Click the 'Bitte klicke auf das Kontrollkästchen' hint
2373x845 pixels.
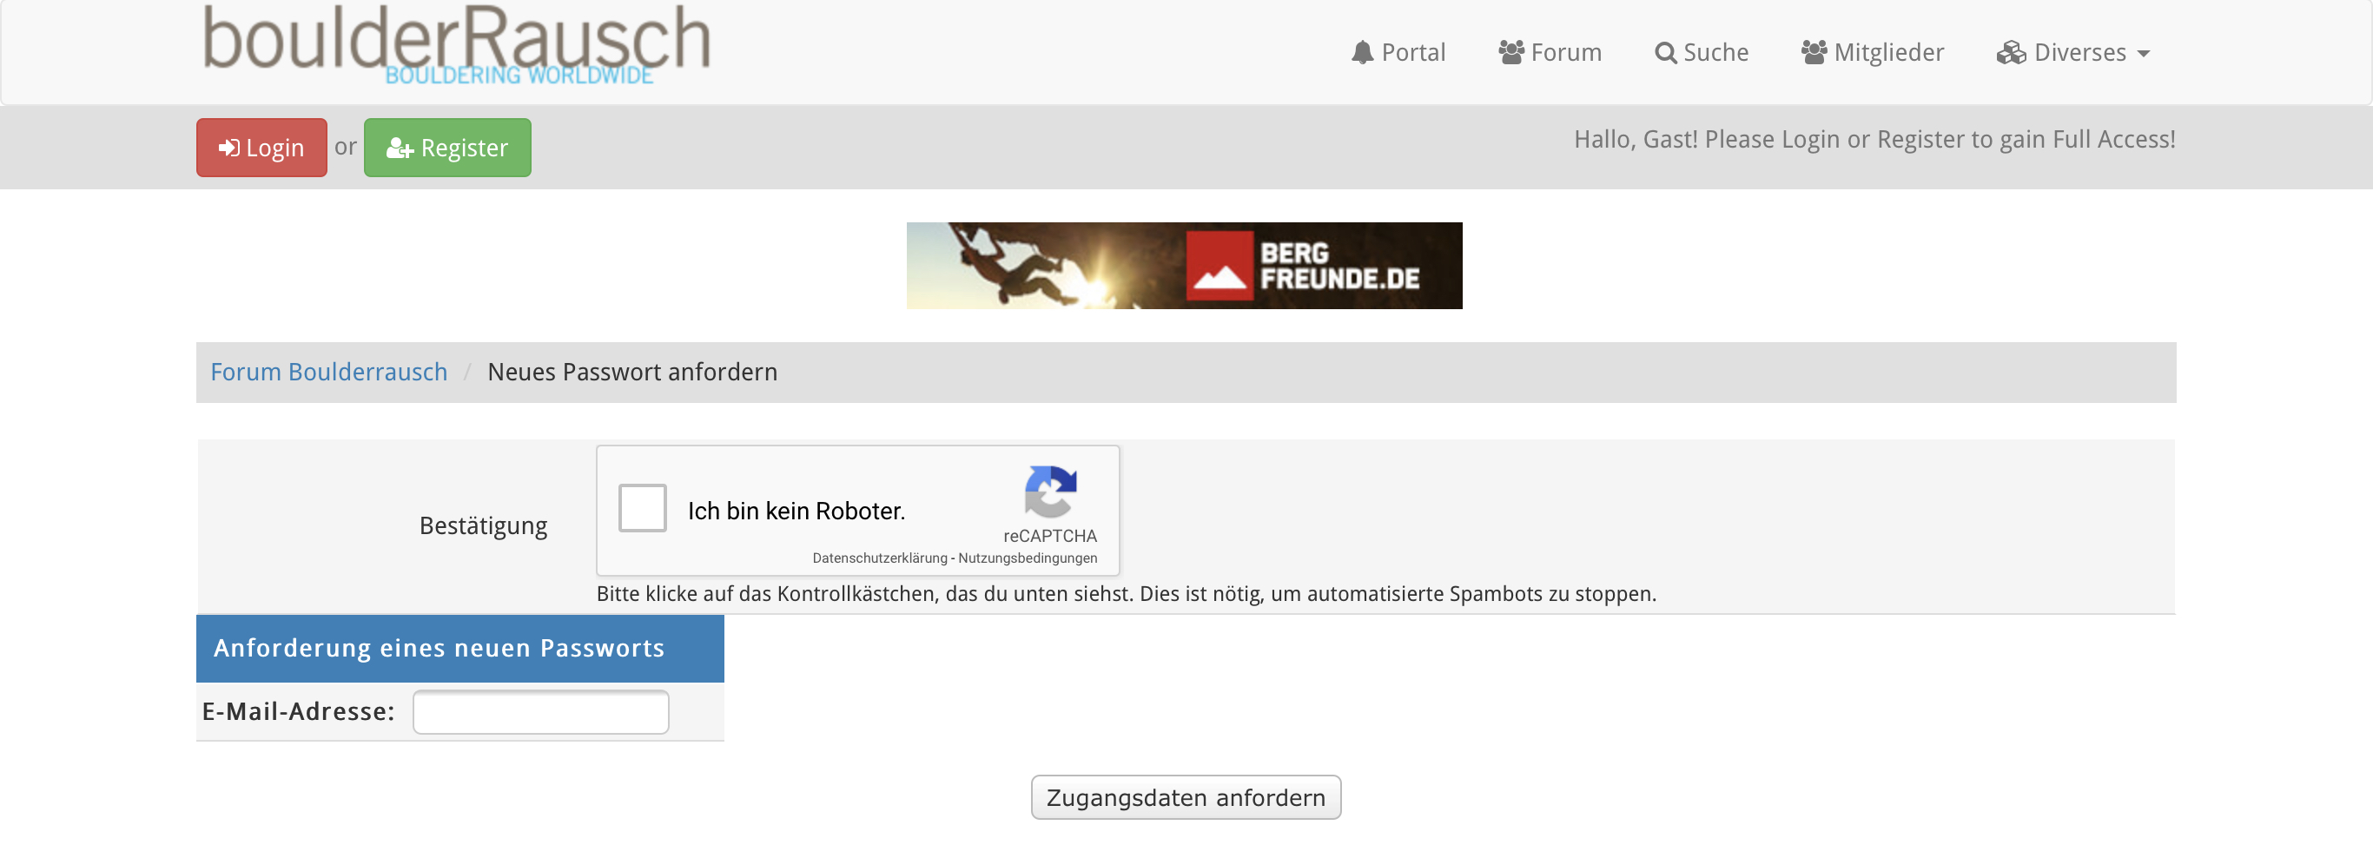1127,593
